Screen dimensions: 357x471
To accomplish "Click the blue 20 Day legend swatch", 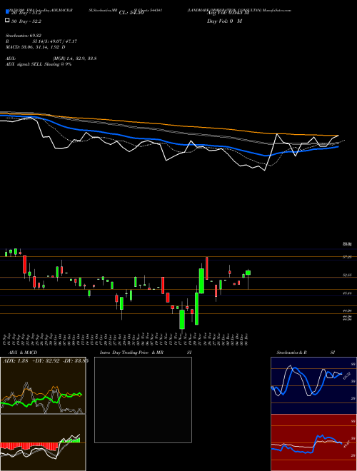I will tap(7, 12).
